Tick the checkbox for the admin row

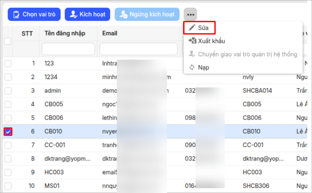[8, 91]
